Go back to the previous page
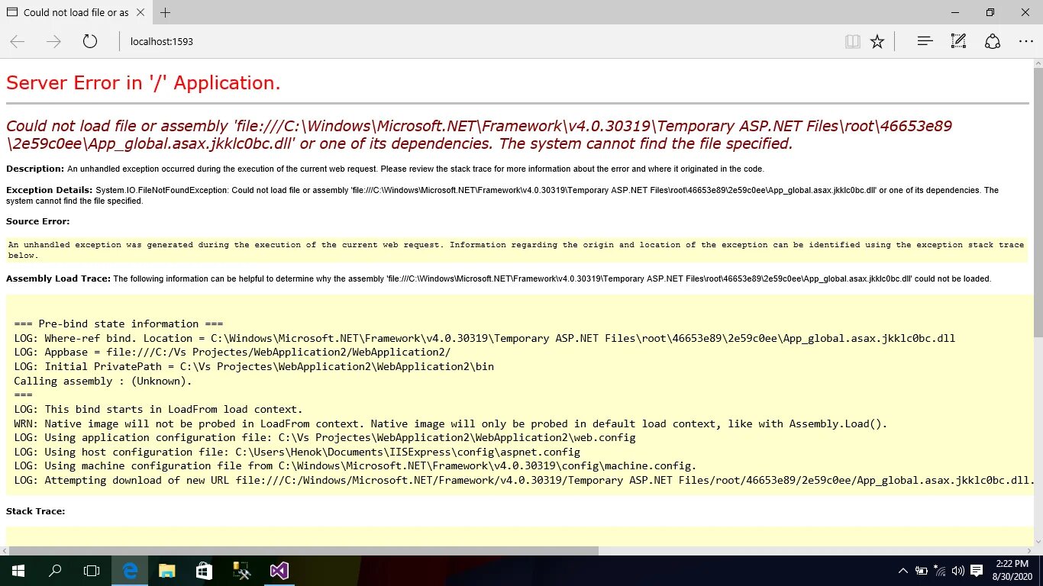The height and width of the screenshot is (586, 1043). [x=18, y=41]
